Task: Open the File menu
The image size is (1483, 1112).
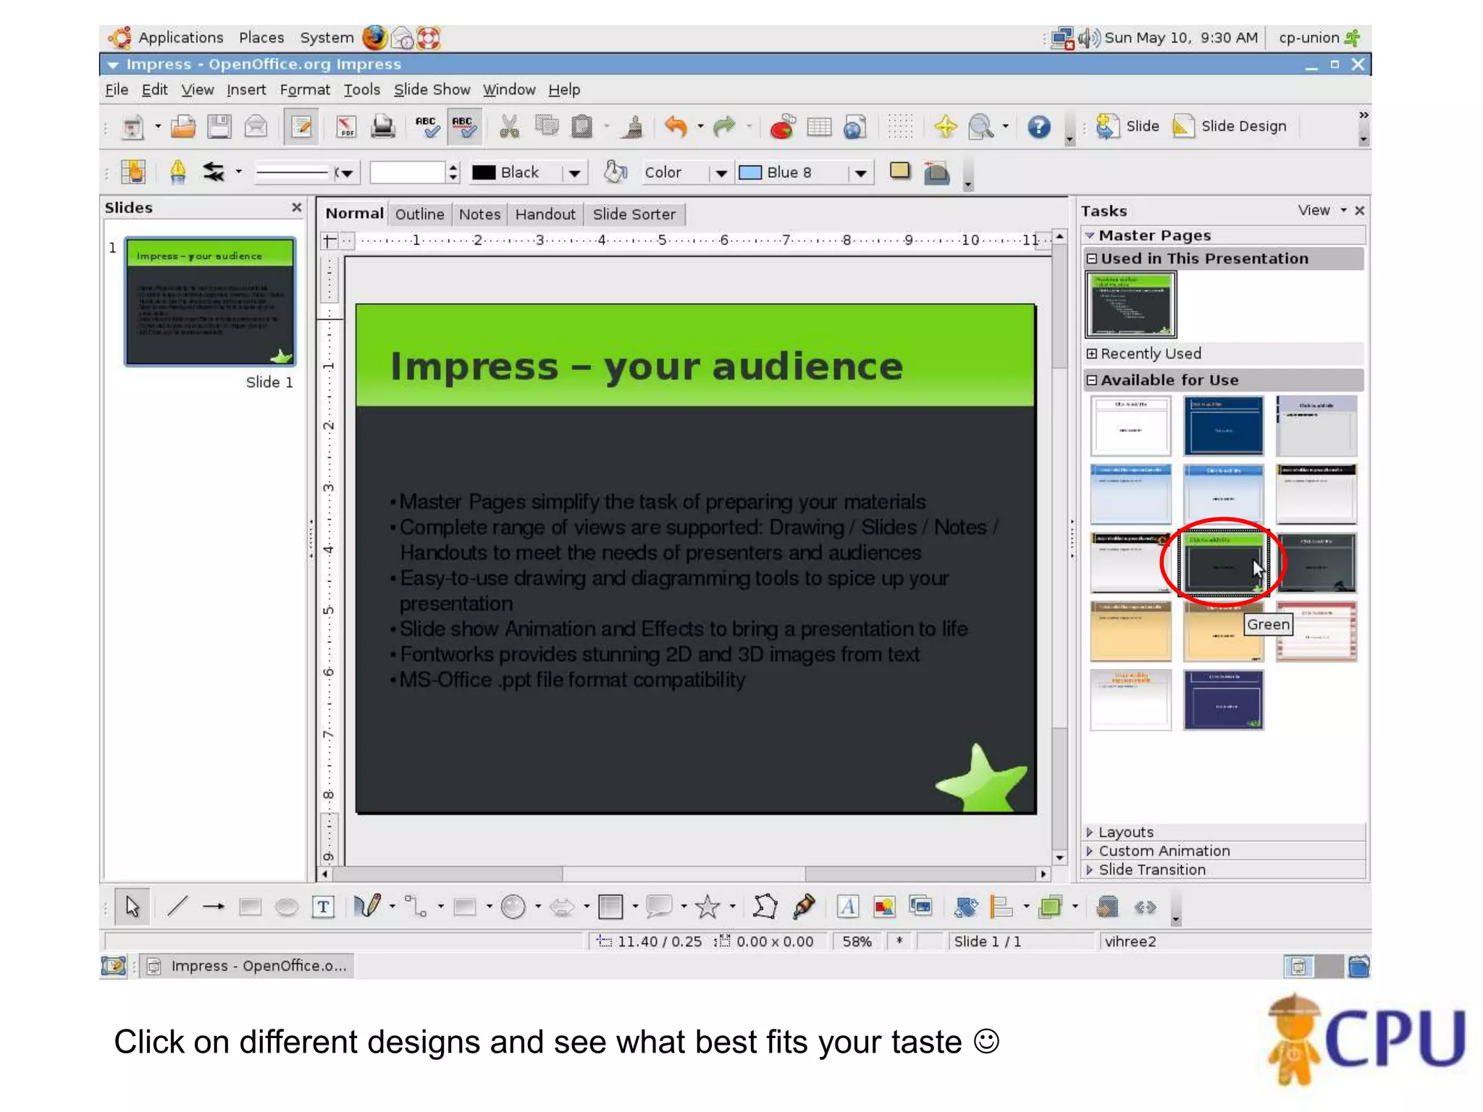Action: (x=117, y=90)
